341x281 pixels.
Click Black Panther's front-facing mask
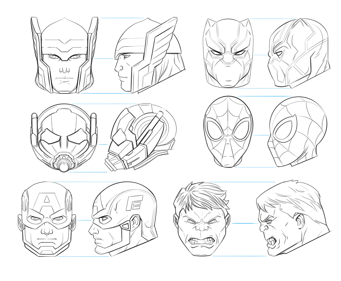point(228,54)
